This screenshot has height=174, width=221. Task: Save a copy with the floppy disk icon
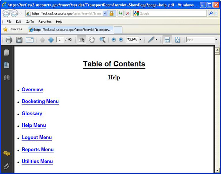coord(19,40)
